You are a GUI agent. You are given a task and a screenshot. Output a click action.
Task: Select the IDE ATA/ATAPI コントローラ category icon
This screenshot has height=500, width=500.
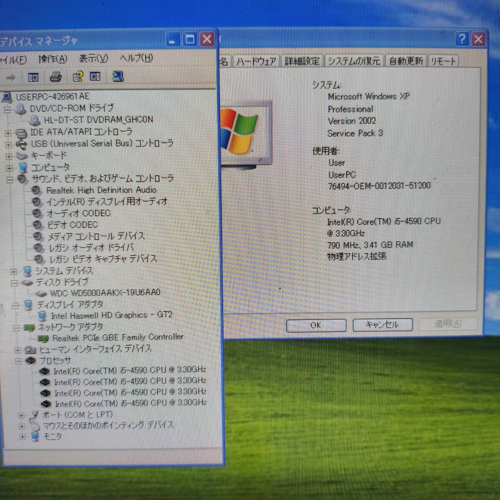click(x=21, y=133)
